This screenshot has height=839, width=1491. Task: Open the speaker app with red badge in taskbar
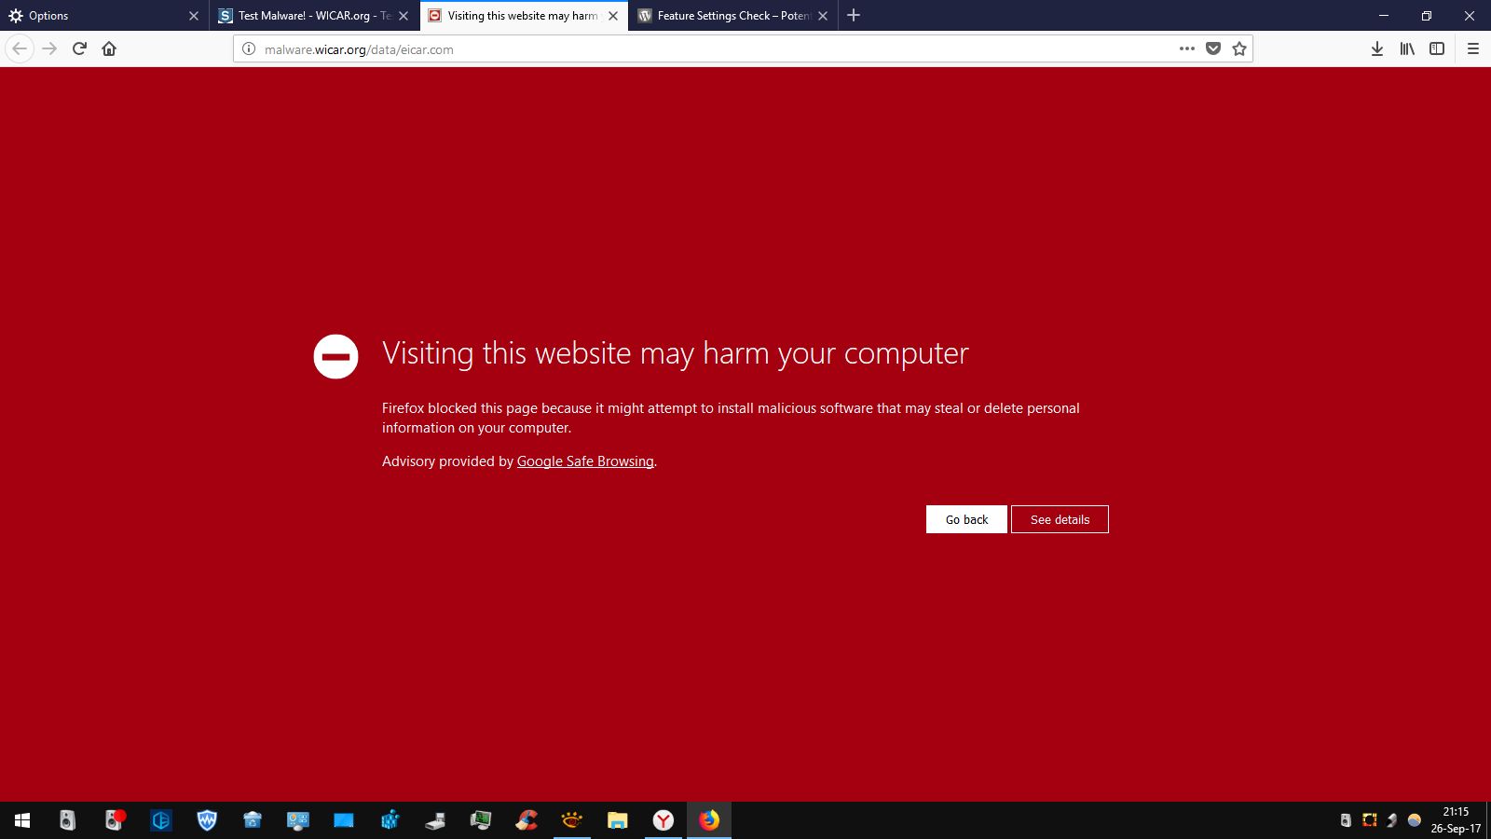click(x=115, y=820)
